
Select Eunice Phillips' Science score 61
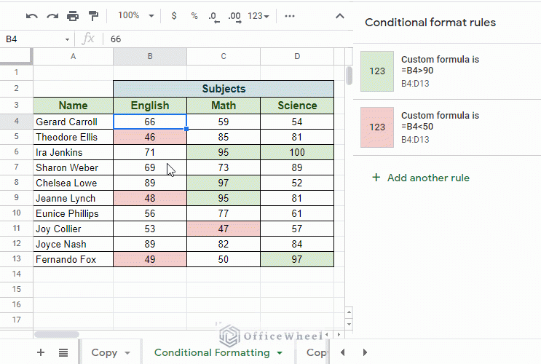click(297, 213)
